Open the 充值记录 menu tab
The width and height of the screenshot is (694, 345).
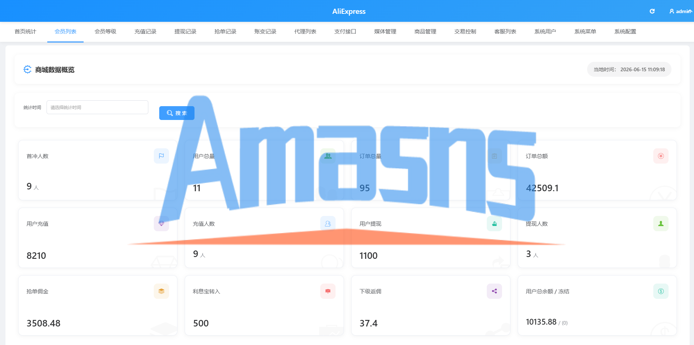tap(145, 32)
